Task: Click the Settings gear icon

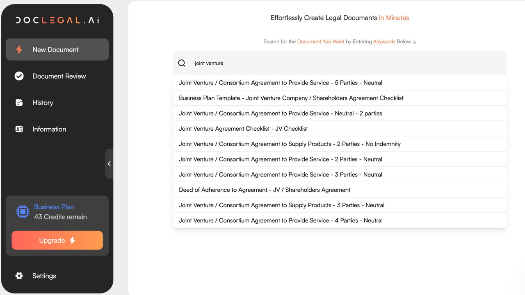Action: 19,276
